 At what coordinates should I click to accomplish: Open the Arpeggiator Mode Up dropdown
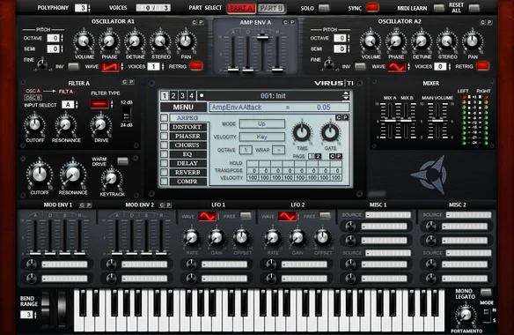(x=262, y=123)
